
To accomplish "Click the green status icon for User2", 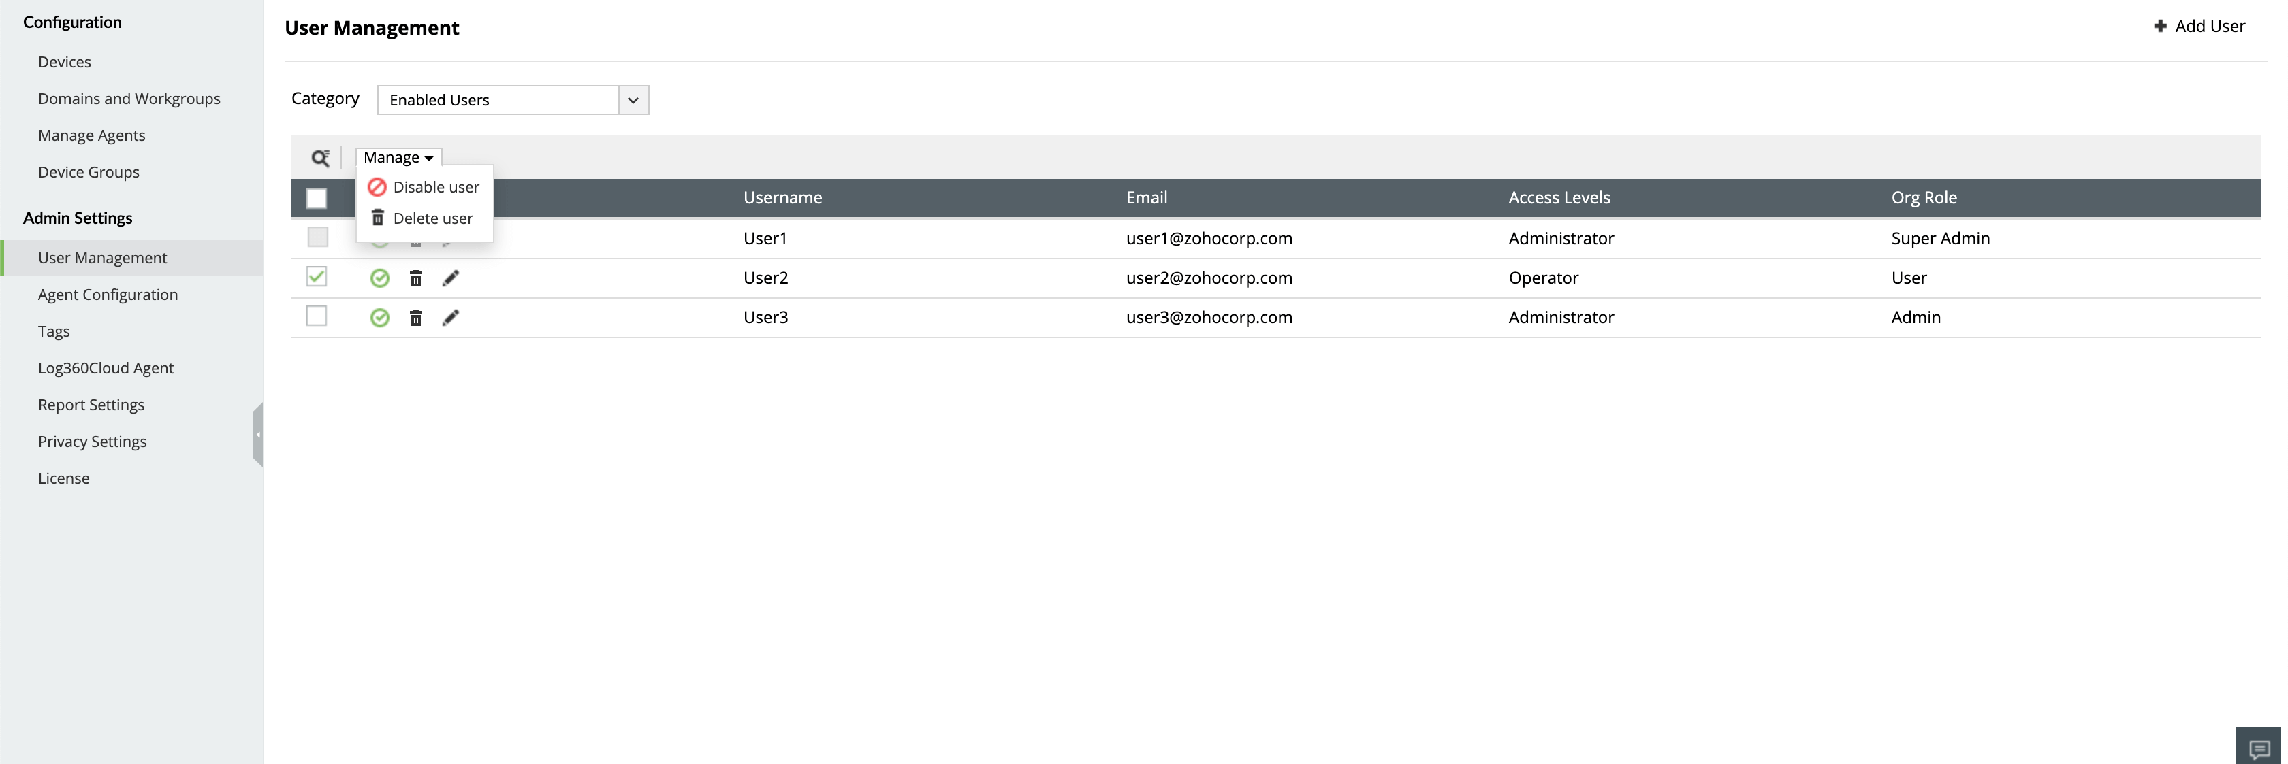I will tap(379, 279).
